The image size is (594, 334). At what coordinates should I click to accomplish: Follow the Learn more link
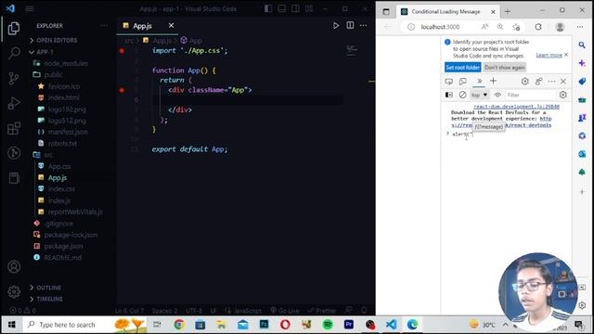[x=549, y=56]
